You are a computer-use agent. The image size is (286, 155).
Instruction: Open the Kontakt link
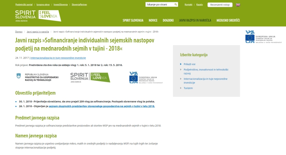click(188, 5)
